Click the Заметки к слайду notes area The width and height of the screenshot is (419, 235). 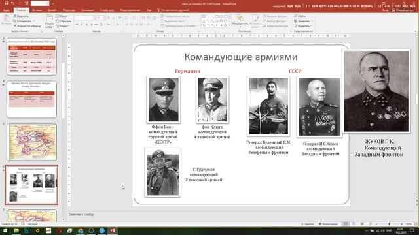click(x=240, y=215)
